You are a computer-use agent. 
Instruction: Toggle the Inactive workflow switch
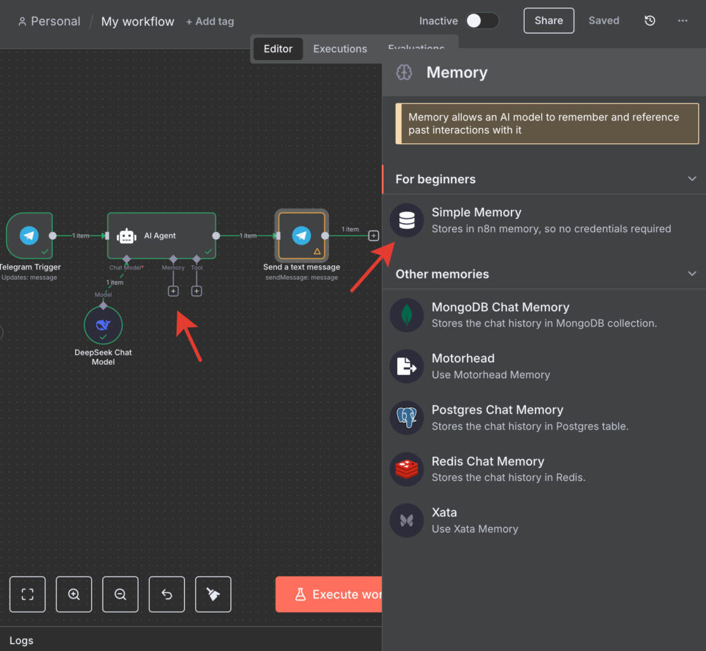pos(481,21)
